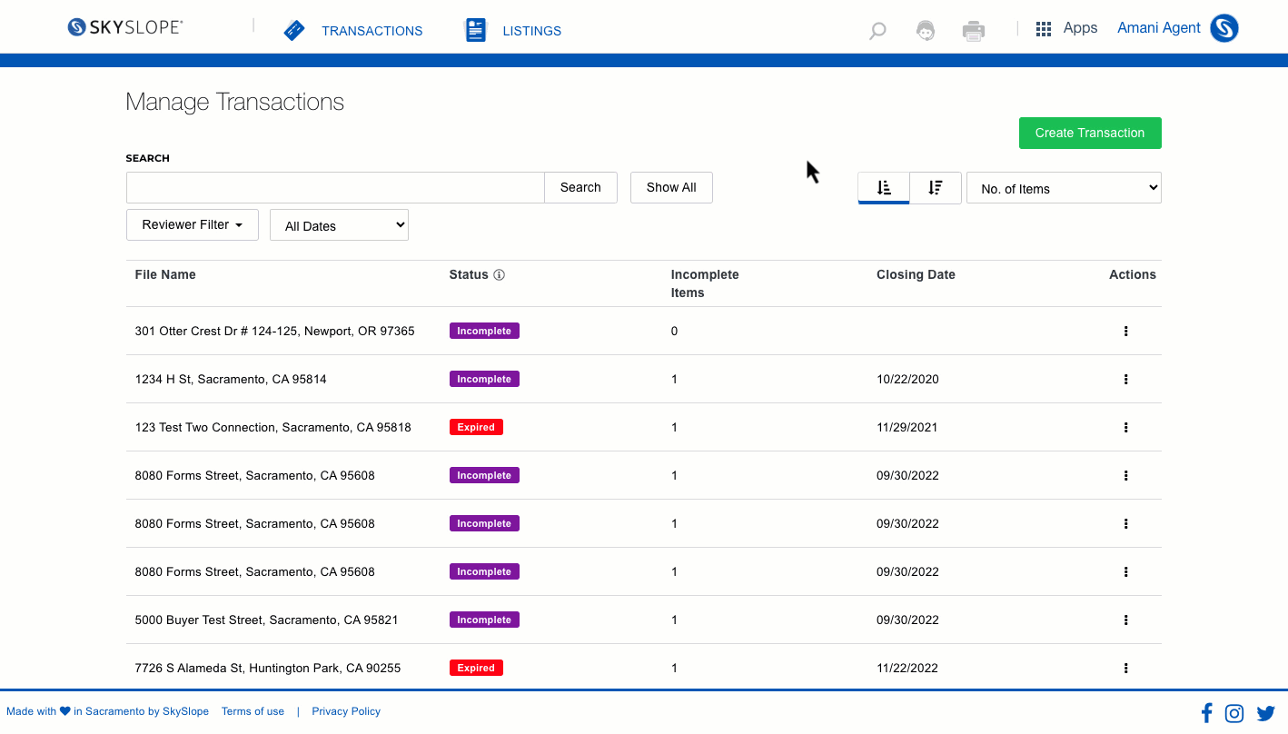Viewport: 1288px width, 734px height.
Task: Open the Apps grid icon
Action: point(1044,29)
